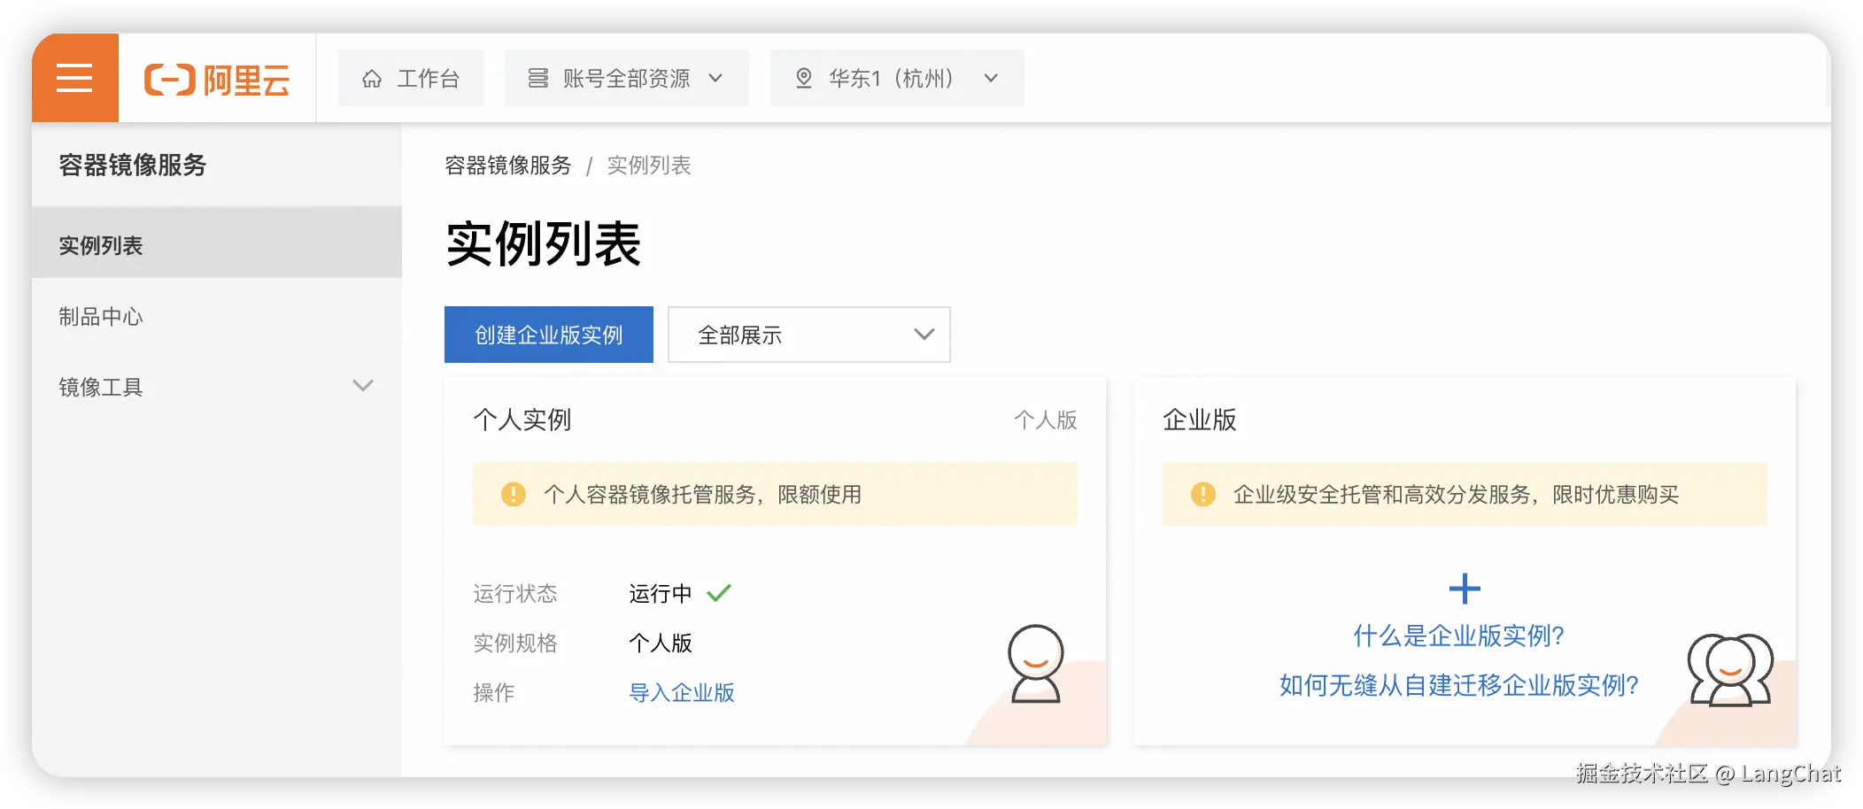Click 导入企业版 link
This screenshot has width=1863, height=809.
[x=682, y=692]
